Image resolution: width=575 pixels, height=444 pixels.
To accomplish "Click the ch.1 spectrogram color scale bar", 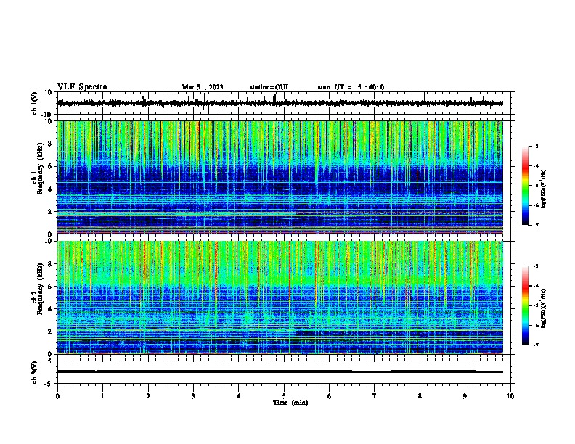I will (526, 186).
